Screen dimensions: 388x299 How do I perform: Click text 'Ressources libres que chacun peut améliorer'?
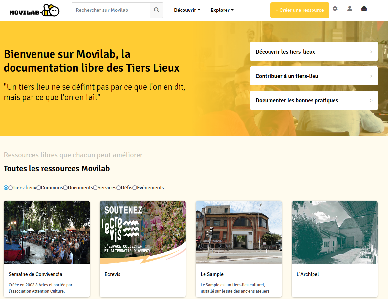pyautogui.click(x=73, y=155)
